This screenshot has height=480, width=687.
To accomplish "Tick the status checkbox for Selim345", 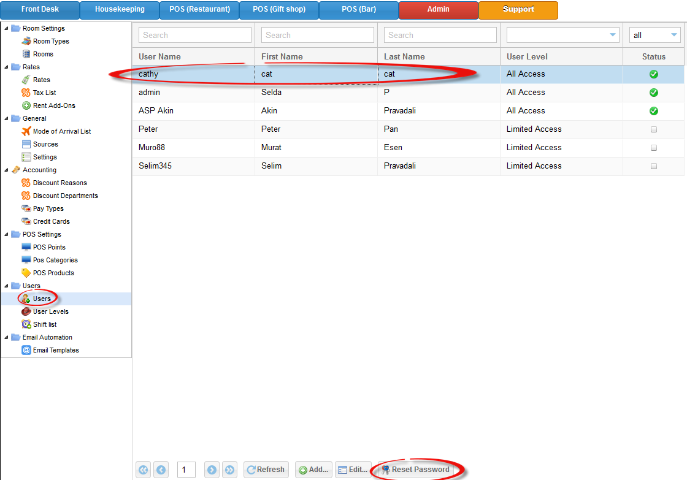I will 653,166.
